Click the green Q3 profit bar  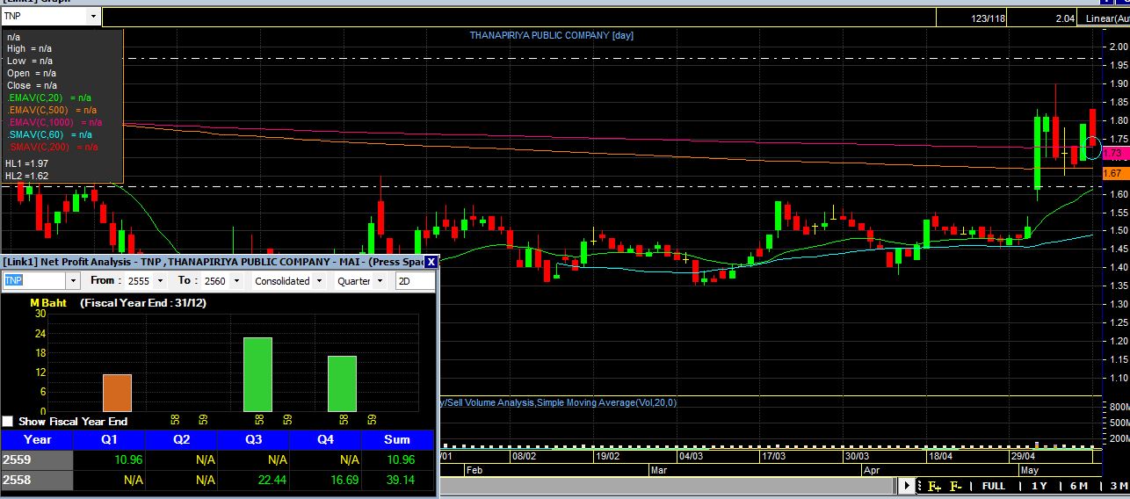pyautogui.click(x=258, y=374)
